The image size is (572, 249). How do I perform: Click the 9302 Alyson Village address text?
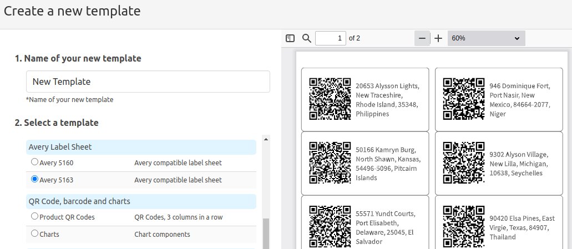518,164
